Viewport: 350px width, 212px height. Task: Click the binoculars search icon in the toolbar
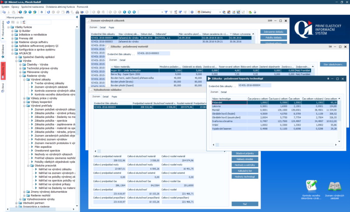(x=68, y=12)
